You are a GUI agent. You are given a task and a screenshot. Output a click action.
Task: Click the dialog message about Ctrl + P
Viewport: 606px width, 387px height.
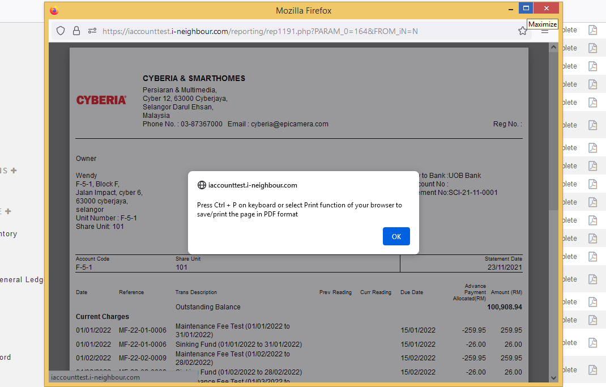[300, 210]
